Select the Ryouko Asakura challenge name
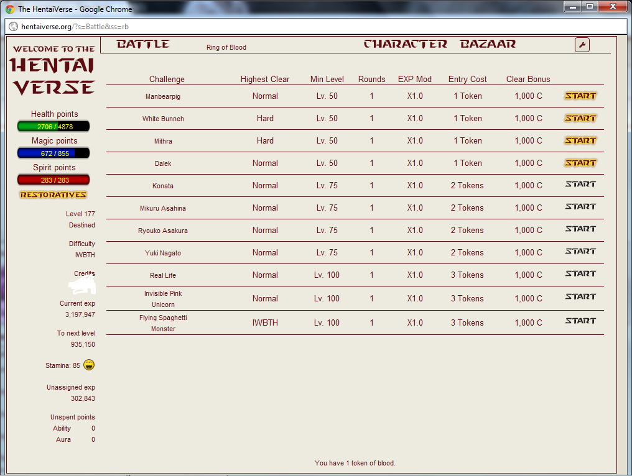Viewport: 632px width, 476px height. tap(163, 231)
